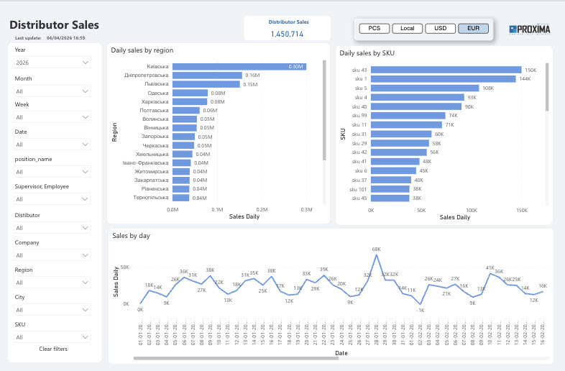Switch units to PCS
The height and width of the screenshot is (371, 565).
pos(374,28)
